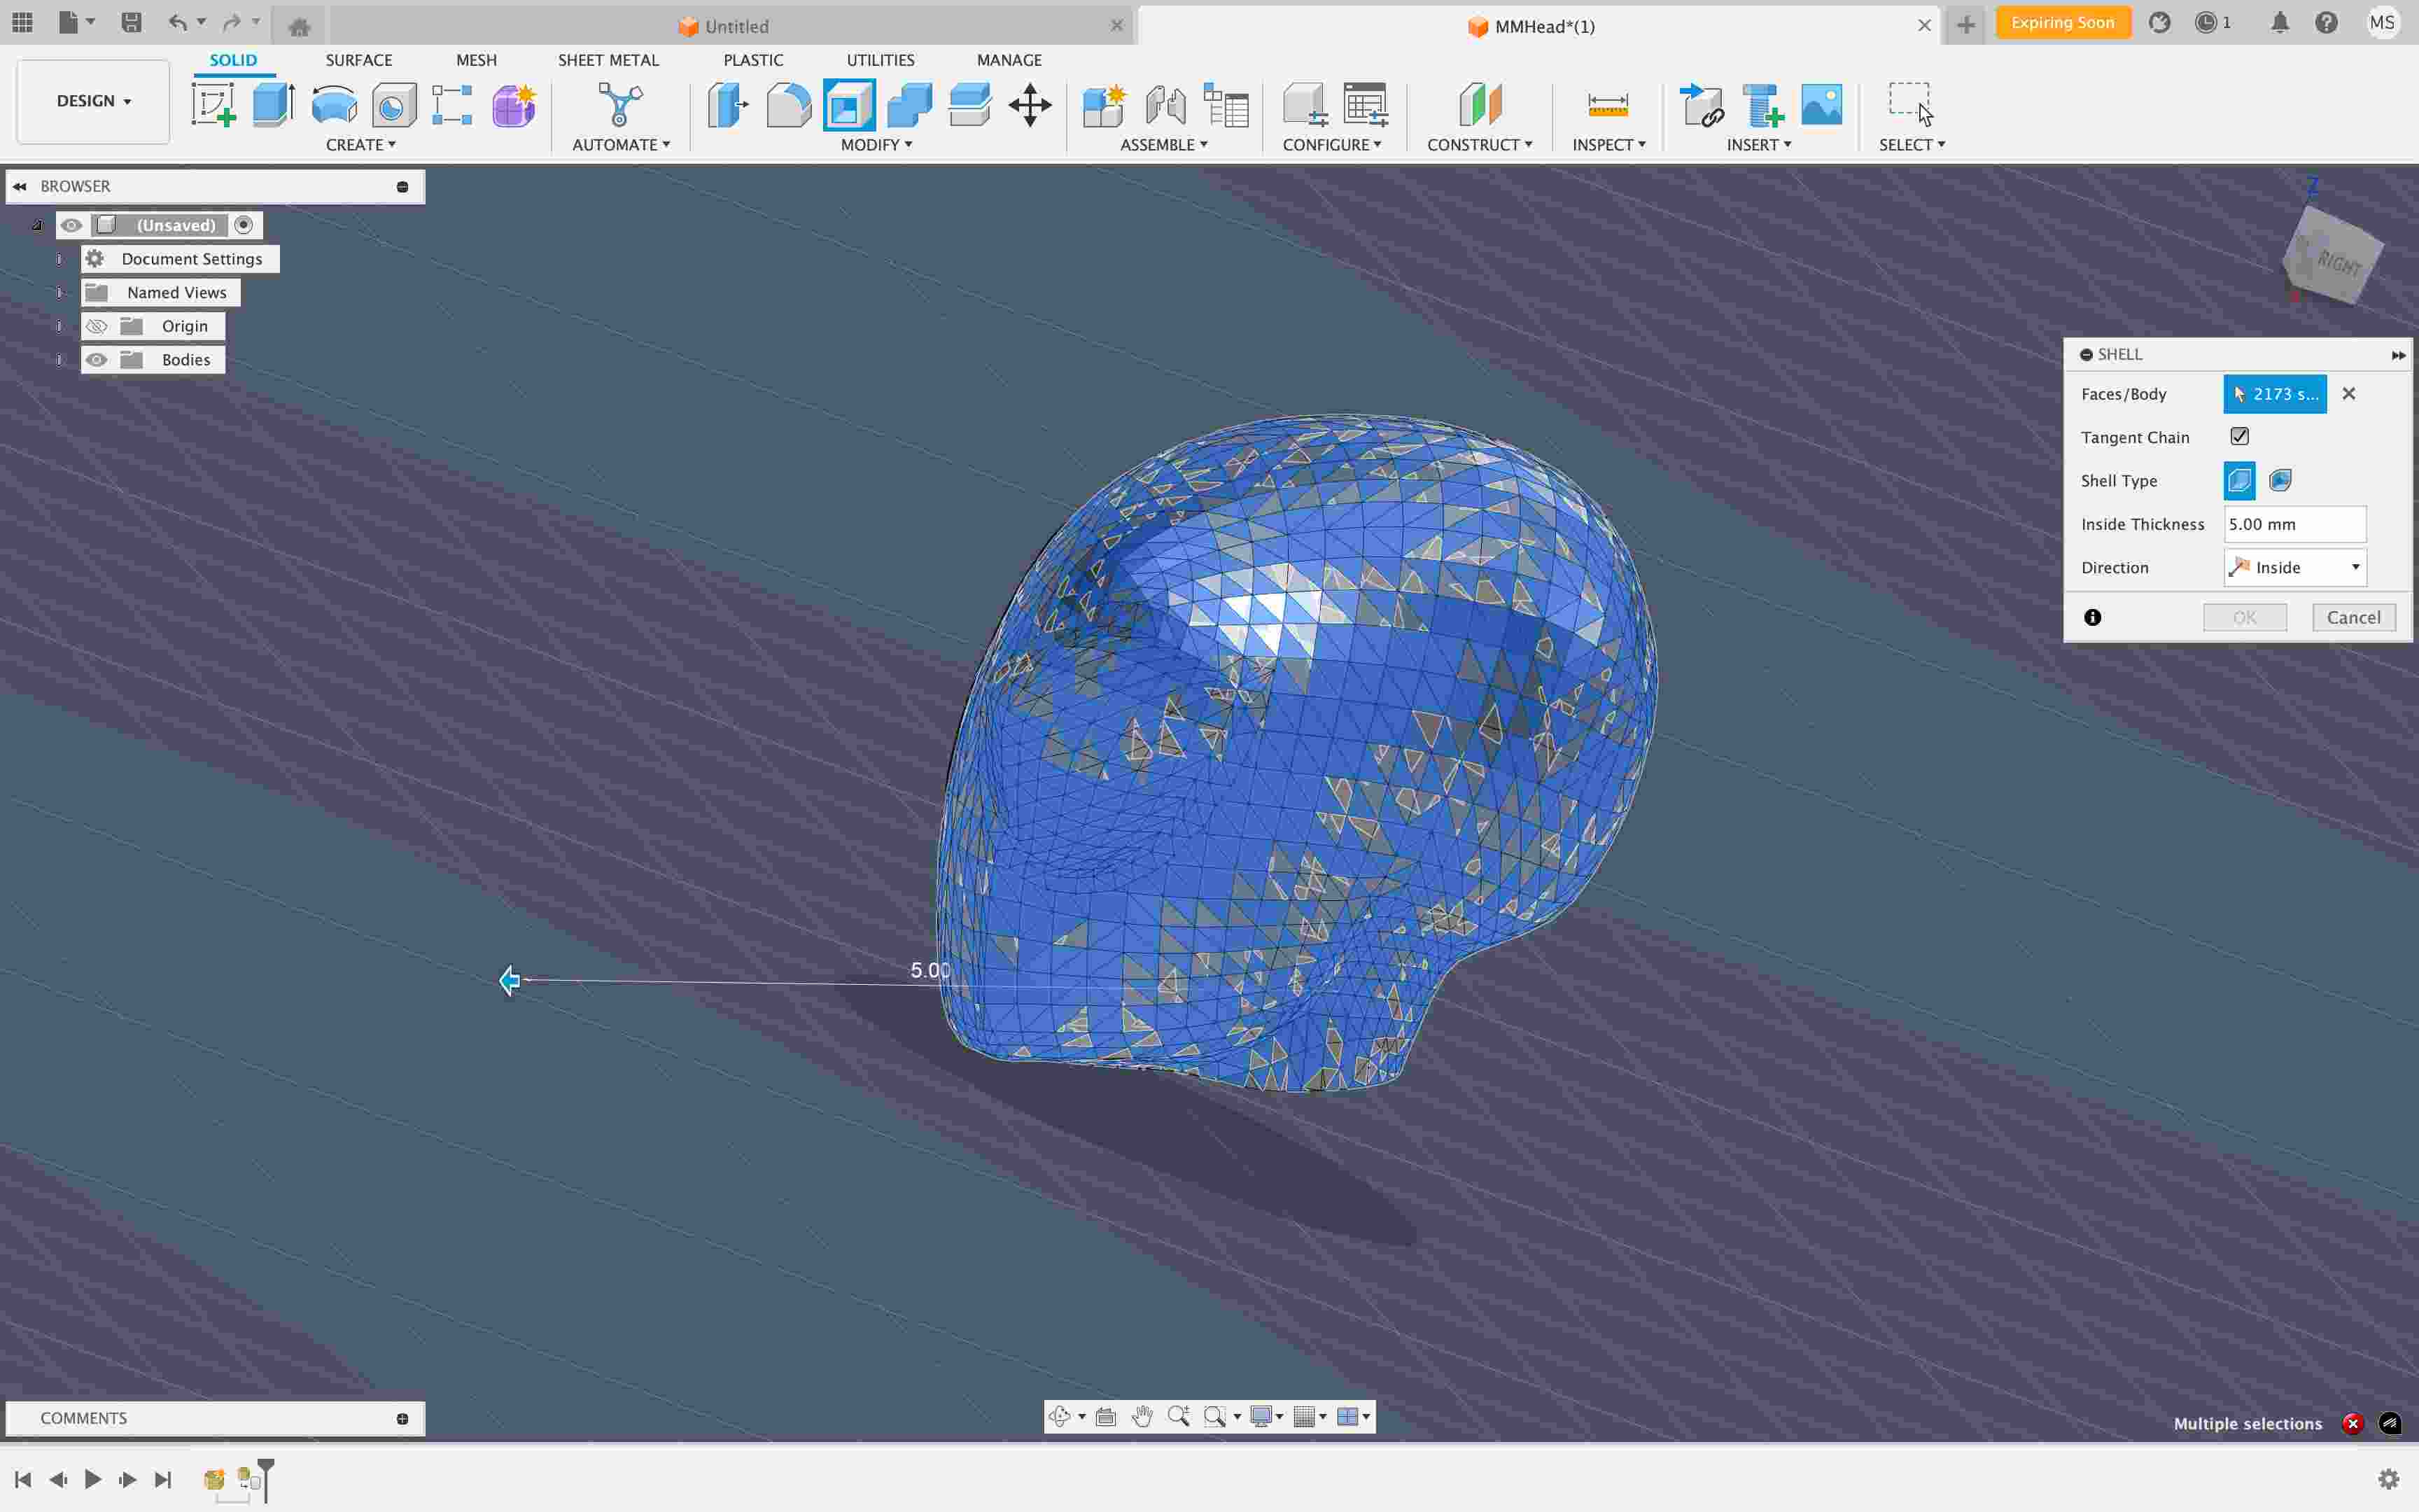Screen dimensions: 2419x1512
Task: Open the Help question mark icon
Action: pos(2326,23)
